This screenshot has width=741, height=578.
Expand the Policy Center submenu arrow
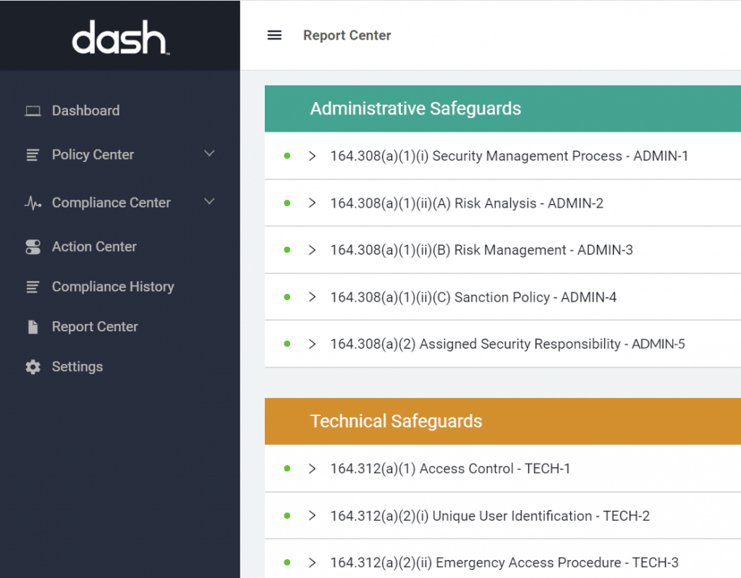(x=210, y=153)
